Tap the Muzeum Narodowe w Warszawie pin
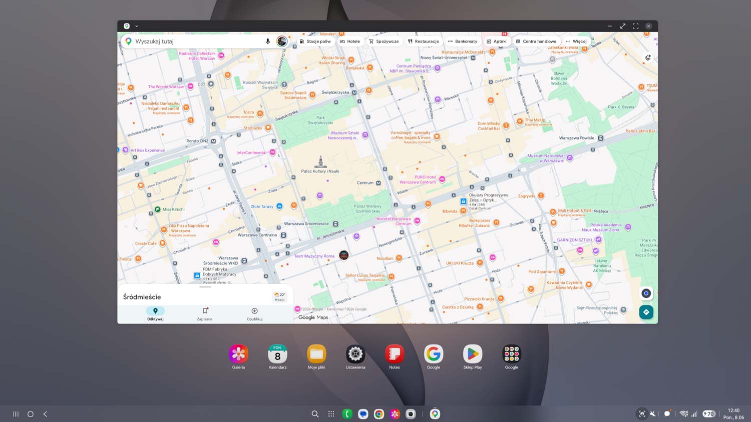The image size is (751, 422). click(569, 158)
